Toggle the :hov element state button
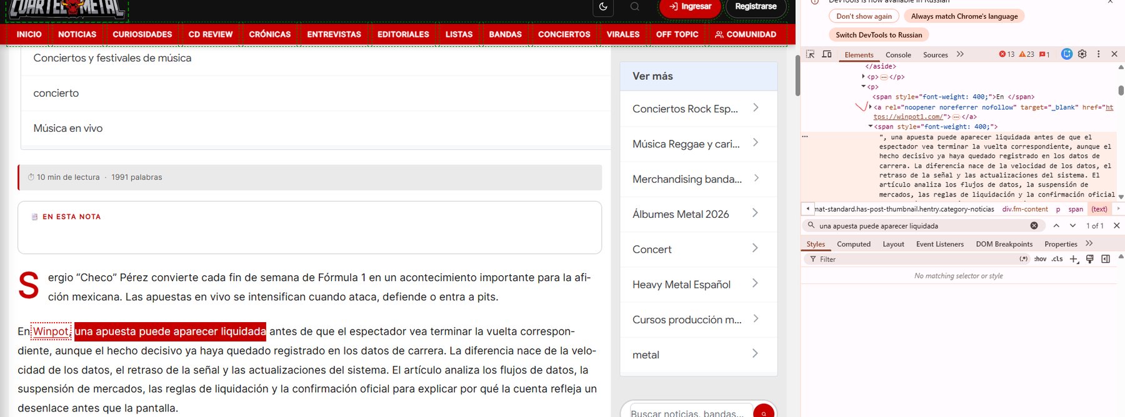The height and width of the screenshot is (417, 1125). click(x=1040, y=259)
